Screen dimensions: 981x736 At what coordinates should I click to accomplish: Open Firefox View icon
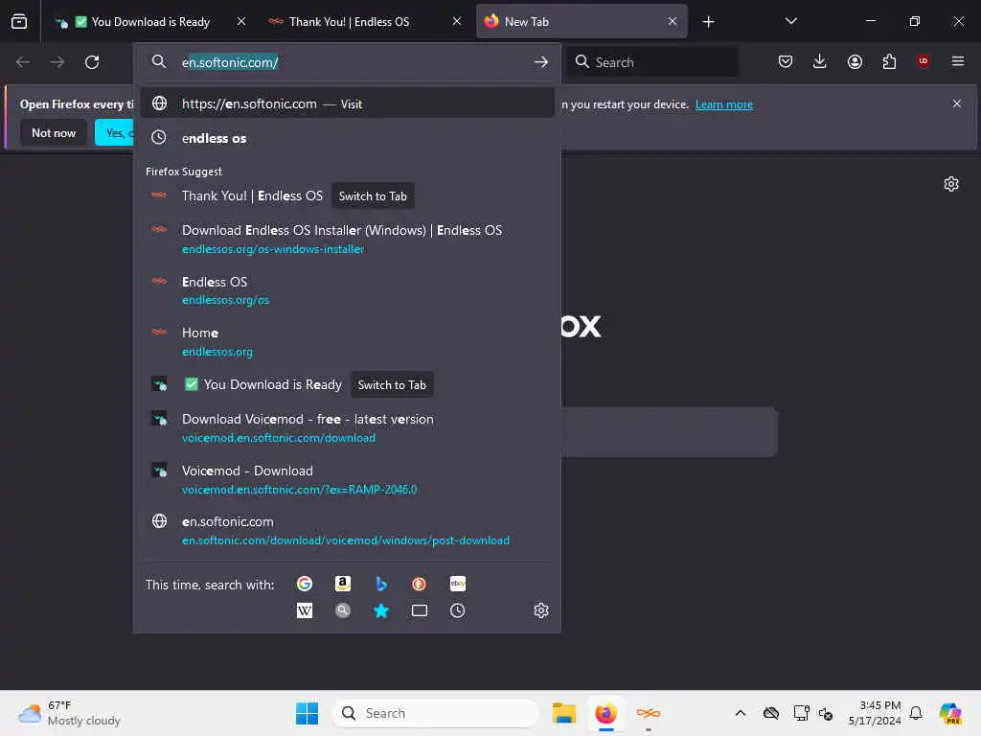pyautogui.click(x=19, y=21)
